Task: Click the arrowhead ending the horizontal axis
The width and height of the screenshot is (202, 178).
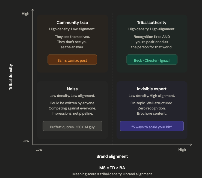Action: [x=191, y=145]
